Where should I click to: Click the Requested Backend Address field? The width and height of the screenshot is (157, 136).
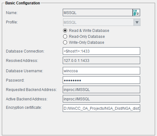coord(101,89)
